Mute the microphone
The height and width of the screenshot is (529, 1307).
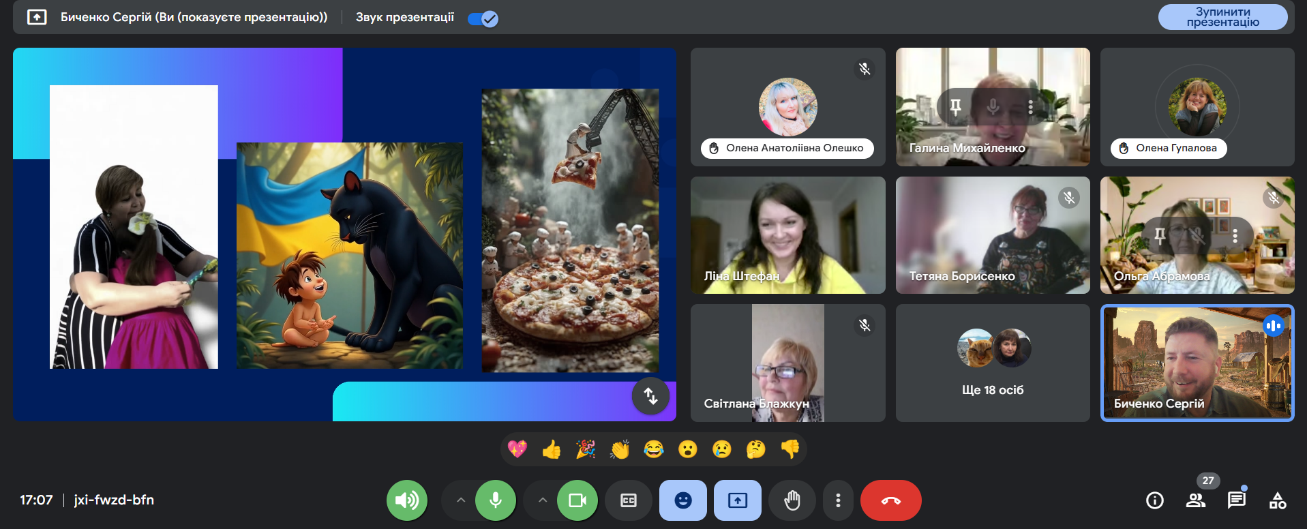click(x=496, y=500)
